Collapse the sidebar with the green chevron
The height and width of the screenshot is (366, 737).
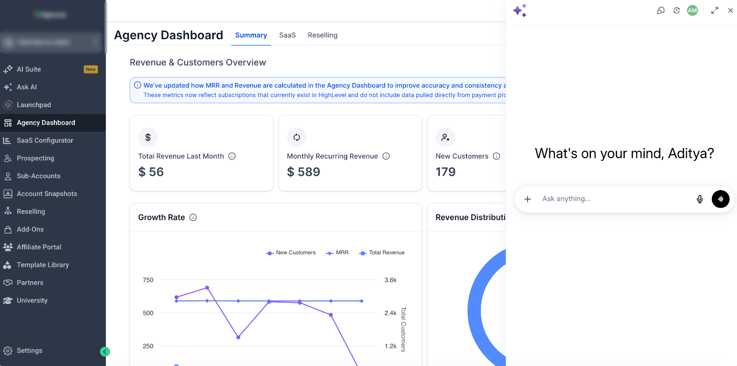pos(105,351)
